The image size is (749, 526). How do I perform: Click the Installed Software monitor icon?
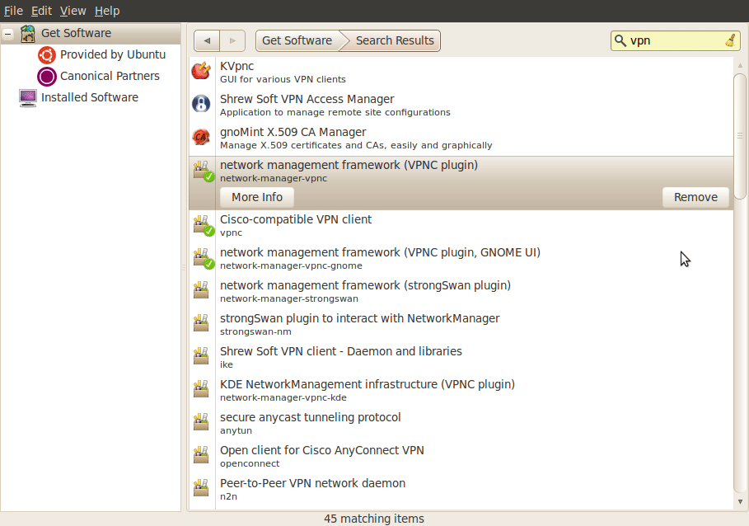28,98
